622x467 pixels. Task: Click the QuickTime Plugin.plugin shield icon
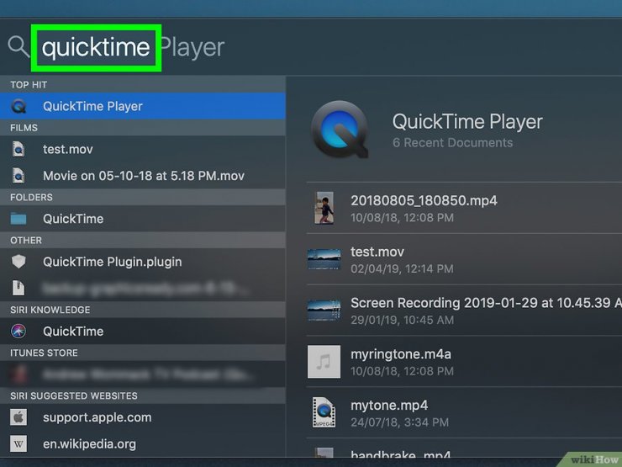(x=18, y=262)
